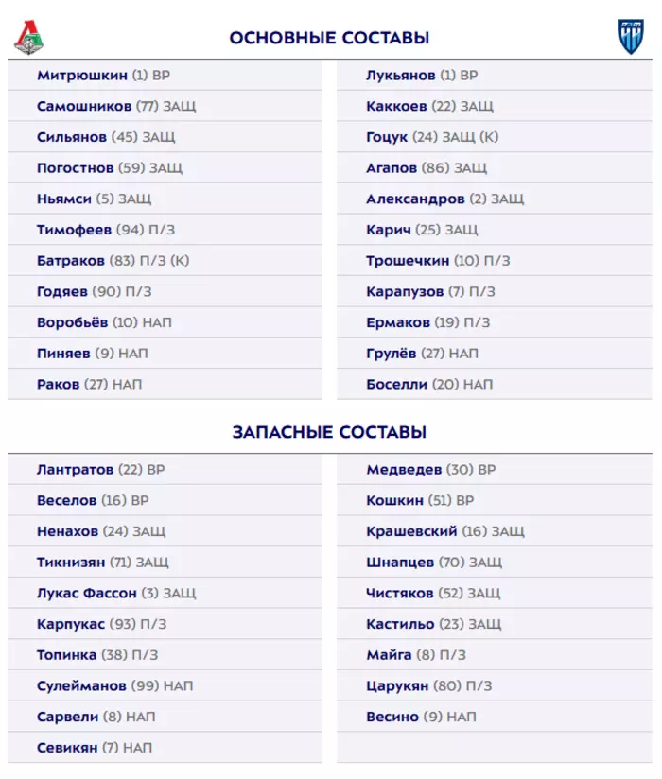This screenshot has height=779, width=662.
Task: Select goalkeeper Лукьянов
Action: (x=401, y=76)
